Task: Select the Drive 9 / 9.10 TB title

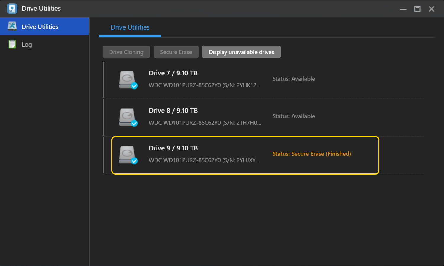Action: click(173, 148)
